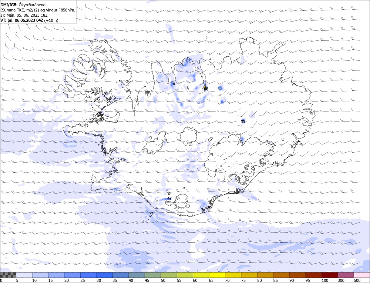Pick the amber swatch between 75 and 80
This screenshot has width=370, height=283.
coord(249,275)
